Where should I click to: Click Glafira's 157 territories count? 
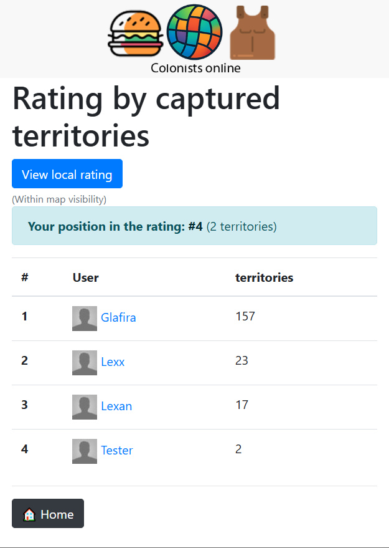click(245, 317)
